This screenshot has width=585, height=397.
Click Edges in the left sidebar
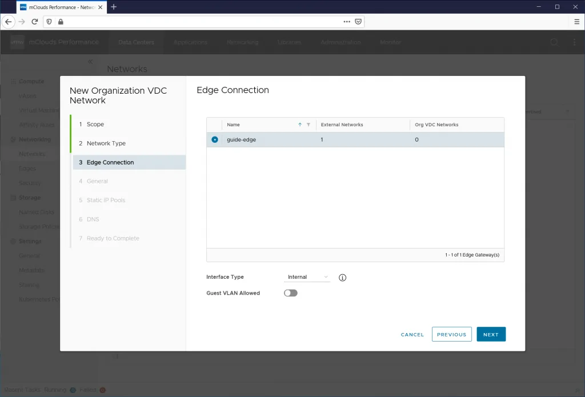pos(27,169)
